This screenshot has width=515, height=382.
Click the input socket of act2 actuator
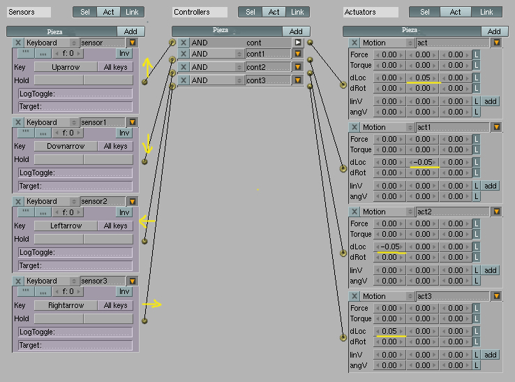[343, 253]
